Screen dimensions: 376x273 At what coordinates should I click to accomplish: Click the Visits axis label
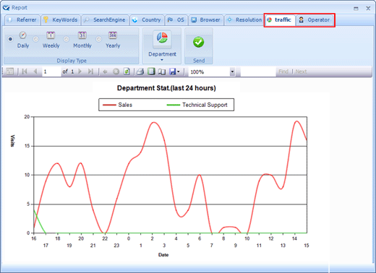[x=12, y=141]
